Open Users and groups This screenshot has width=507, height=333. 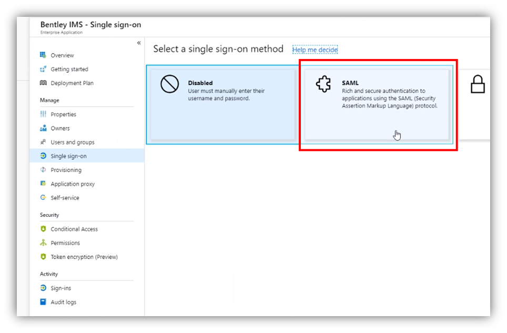tap(87, 142)
